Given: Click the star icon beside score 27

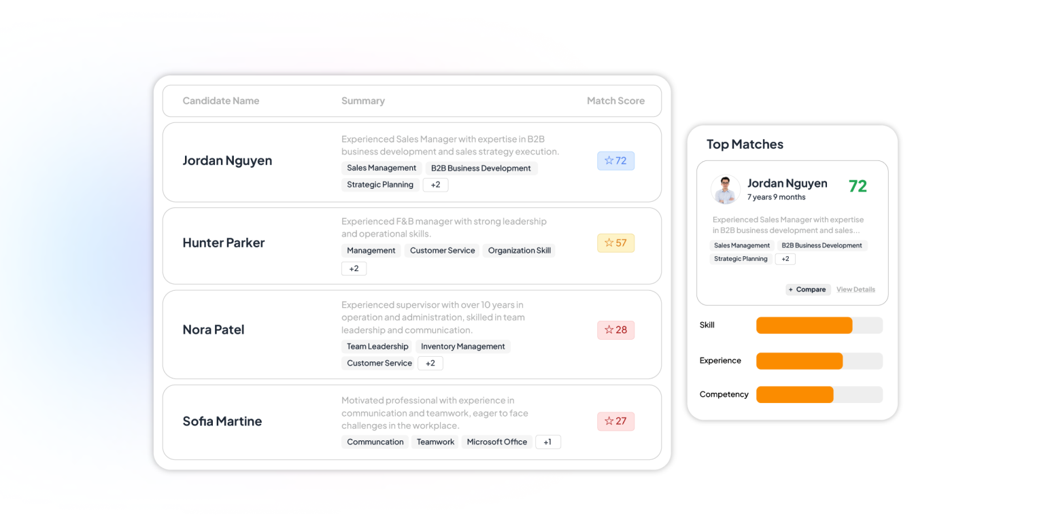Looking at the screenshot, I should point(609,421).
